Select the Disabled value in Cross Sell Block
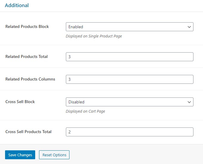 (x=76, y=102)
